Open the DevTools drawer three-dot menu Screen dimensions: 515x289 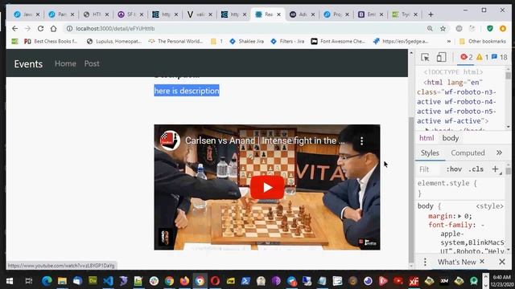pos(425,262)
